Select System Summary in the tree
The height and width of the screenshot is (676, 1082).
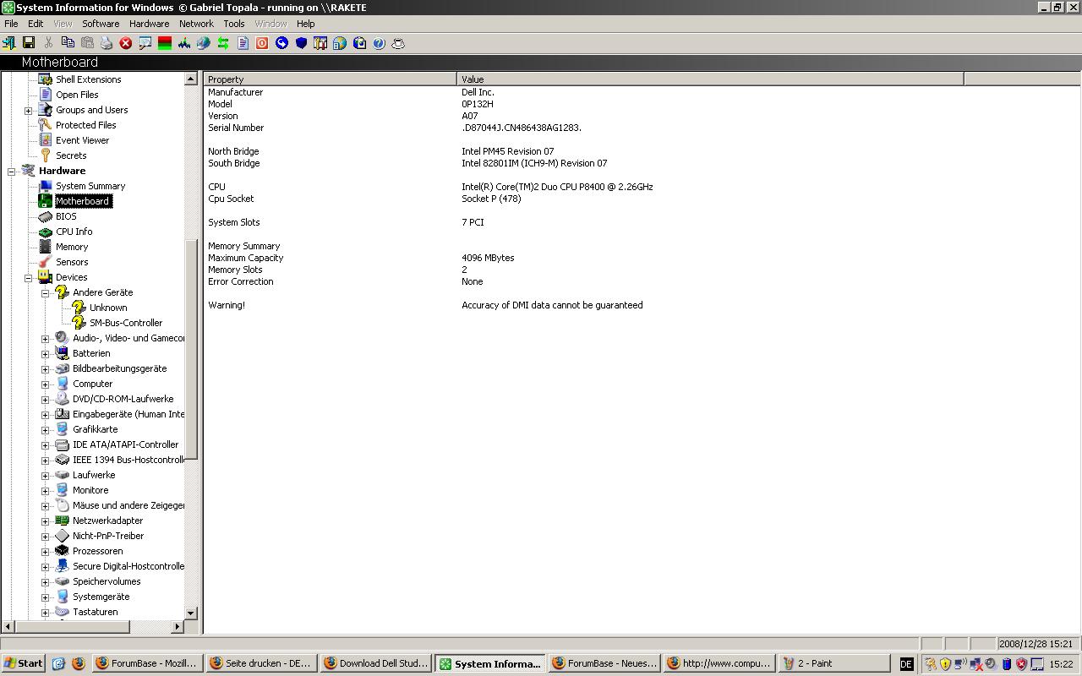tap(90, 186)
